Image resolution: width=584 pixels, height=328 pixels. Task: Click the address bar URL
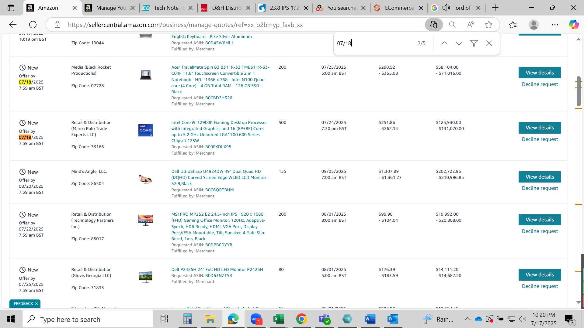coord(185,25)
